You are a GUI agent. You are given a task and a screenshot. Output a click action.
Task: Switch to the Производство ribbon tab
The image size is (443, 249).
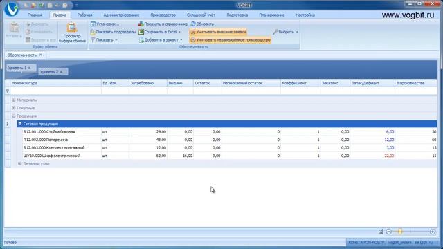163,15
